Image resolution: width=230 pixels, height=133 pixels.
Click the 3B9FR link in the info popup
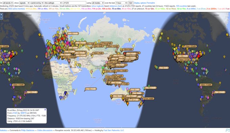coord(23,113)
